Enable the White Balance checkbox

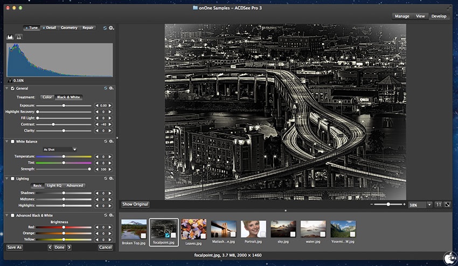coord(12,142)
